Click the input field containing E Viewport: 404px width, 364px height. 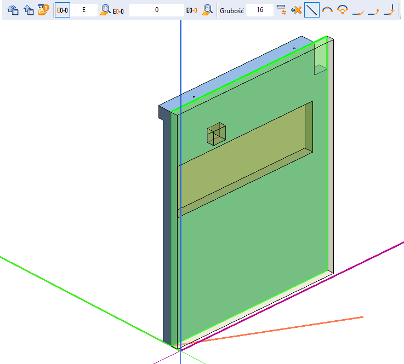coord(84,10)
